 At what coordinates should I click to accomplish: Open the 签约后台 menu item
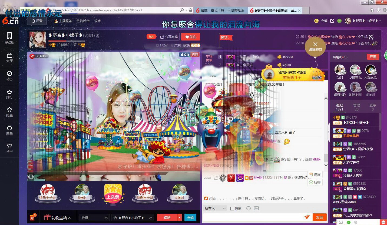click(x=83, y=21)
